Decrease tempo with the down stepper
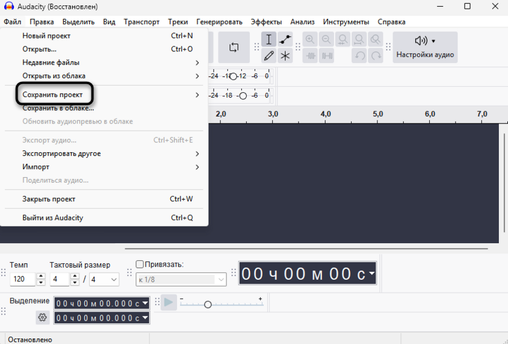Viewport: 508px width, 344px height. point(41,282)
